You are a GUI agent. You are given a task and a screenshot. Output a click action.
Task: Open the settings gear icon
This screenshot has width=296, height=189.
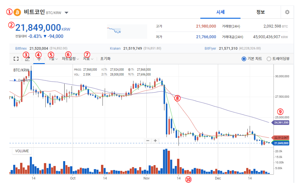287,12
